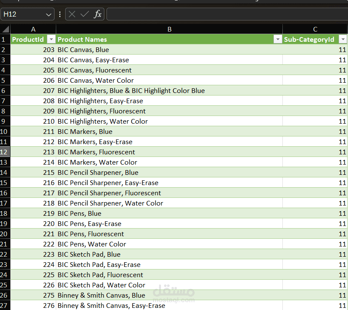
Task: Click cell 'Binney & Smith Canvas, Blue'
Action: 170,295
